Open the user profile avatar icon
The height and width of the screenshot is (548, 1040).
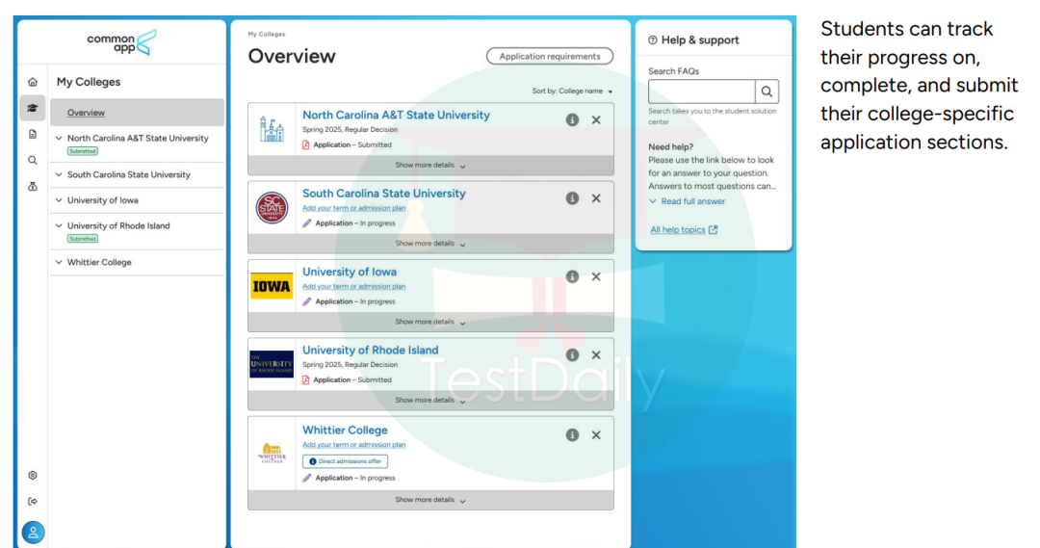tap(33, 532)
